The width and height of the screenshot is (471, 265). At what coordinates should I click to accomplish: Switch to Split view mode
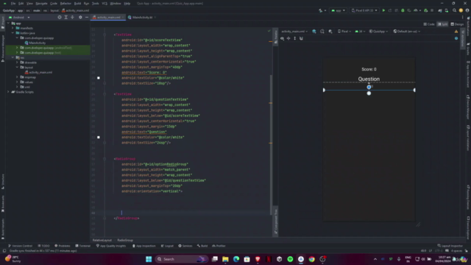[442, 24]
